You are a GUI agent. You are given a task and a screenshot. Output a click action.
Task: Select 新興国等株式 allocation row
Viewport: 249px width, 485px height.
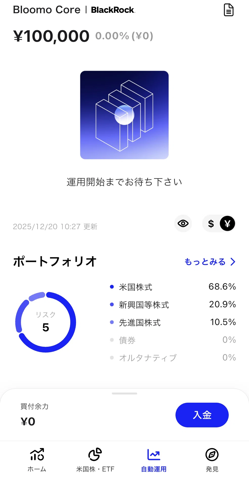(173, 305)
